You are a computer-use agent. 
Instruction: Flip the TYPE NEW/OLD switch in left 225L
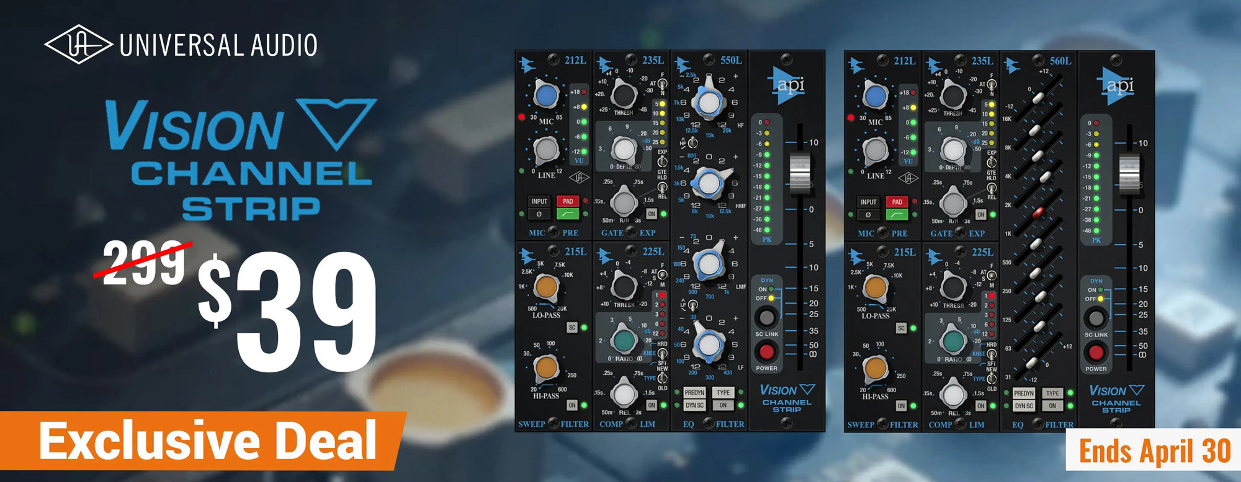(x=662, y=379)
